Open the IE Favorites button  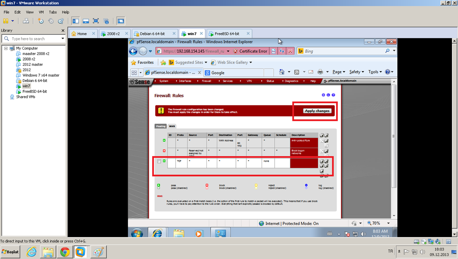coord(142,62)
